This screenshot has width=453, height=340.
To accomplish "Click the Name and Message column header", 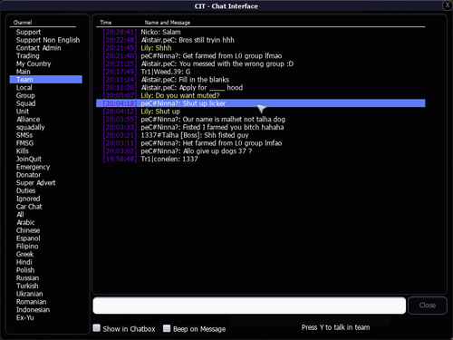I will (x=168, y=23).
